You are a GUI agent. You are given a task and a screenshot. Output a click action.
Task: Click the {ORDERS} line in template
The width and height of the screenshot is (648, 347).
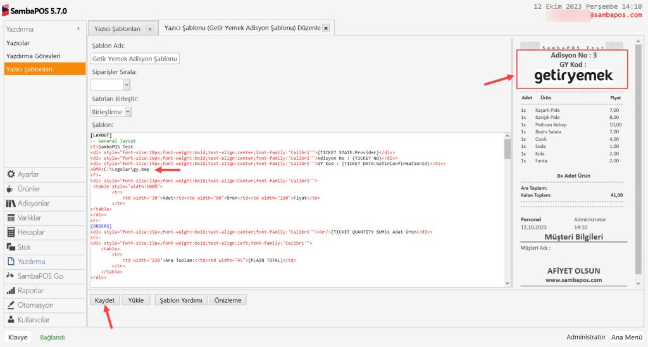click(x=101, y=226)
